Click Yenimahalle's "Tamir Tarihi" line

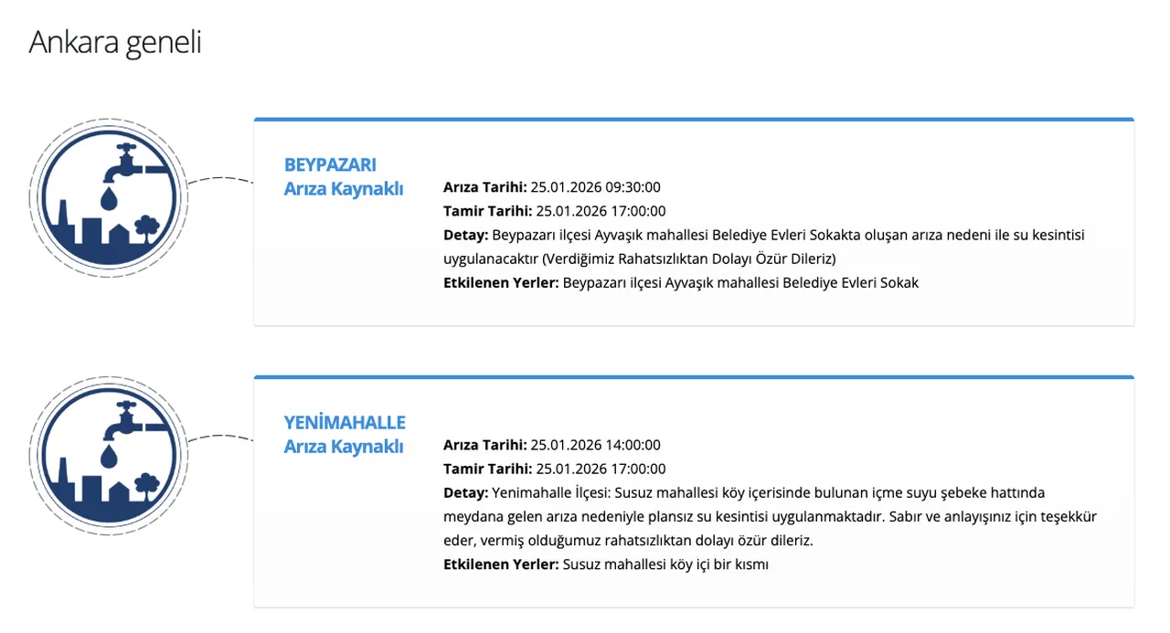pyautogui.click(x=554, y=469)
